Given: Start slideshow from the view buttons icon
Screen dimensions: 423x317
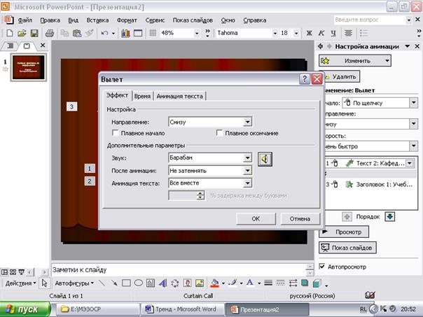Looking at the screenshot, I should pyautogui.click(x=21, y=272).
